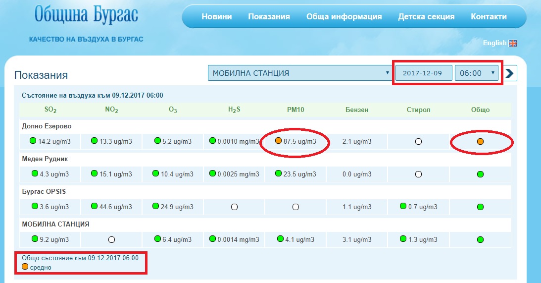The width and height of the screenshot is (541, 283).
Task: Click orange overall indicator for Долно Езерово
Action: 480,141
